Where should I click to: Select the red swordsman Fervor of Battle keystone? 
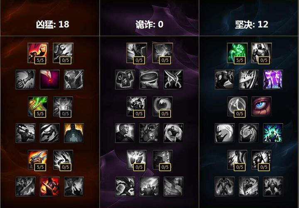[x=49, y=186]
